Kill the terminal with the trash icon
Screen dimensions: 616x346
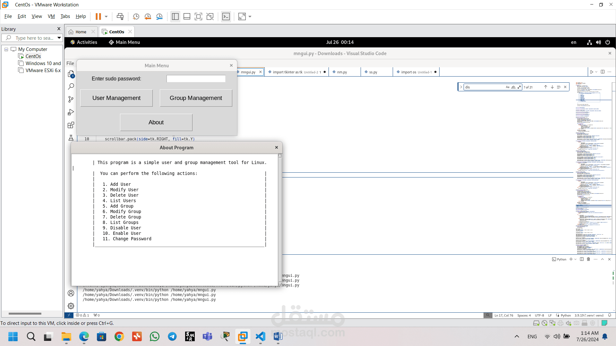coord(588,259)
